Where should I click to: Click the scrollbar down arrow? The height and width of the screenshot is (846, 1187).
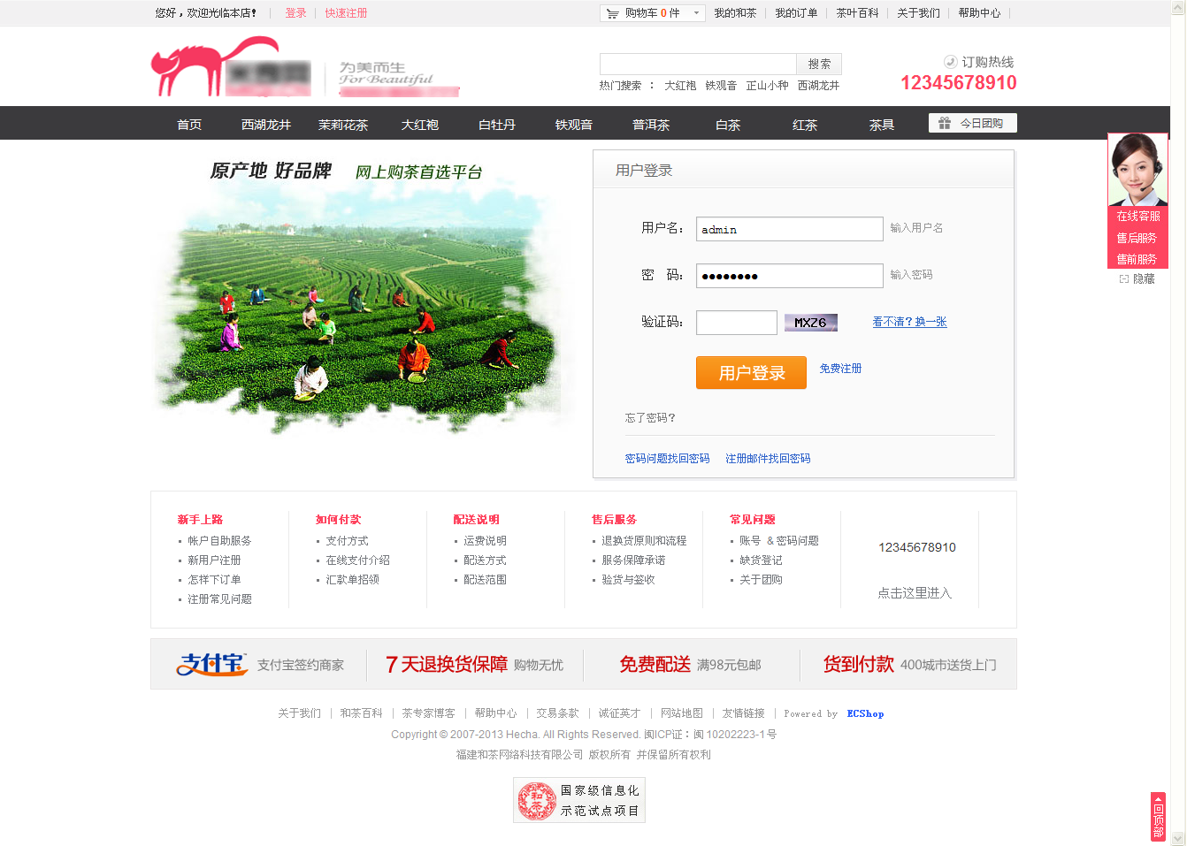(x=1177, y=838)
